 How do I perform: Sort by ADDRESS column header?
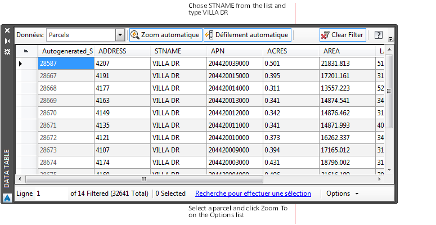(122, 51)
